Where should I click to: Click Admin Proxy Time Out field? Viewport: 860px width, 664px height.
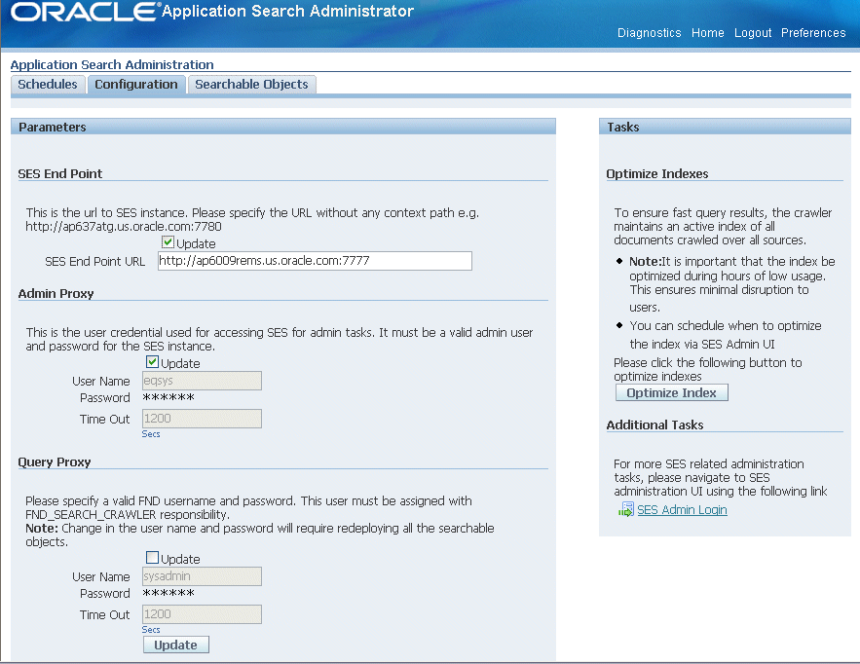[x=202, y=419]
